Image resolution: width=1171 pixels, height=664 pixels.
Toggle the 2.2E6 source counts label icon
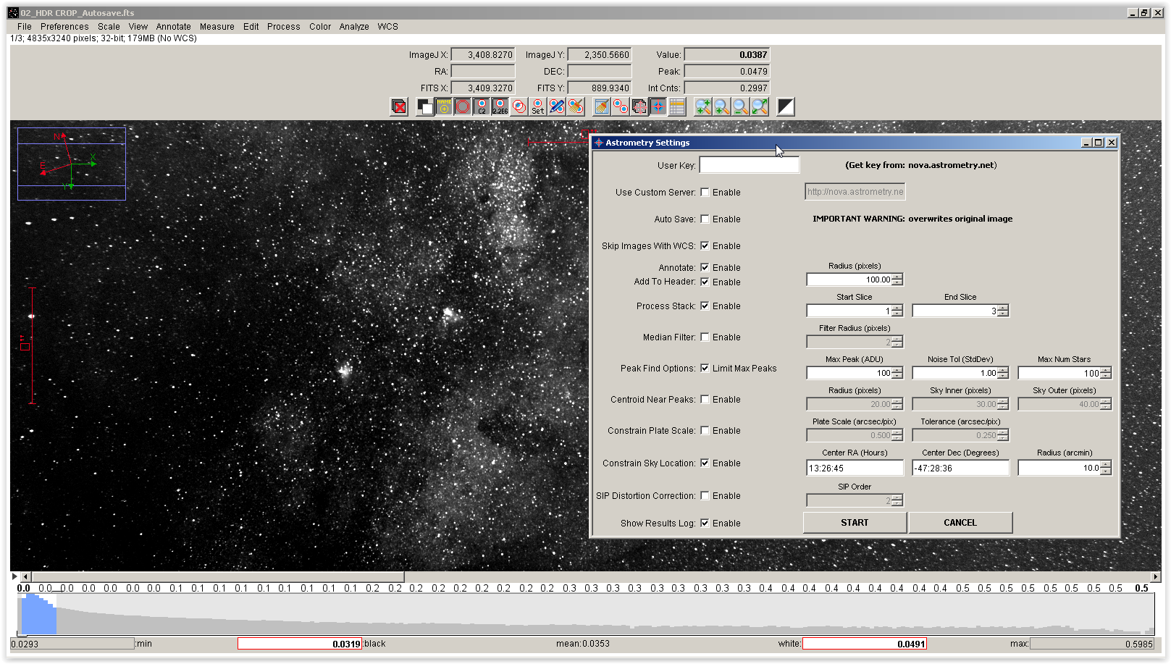tap(500, 107)
